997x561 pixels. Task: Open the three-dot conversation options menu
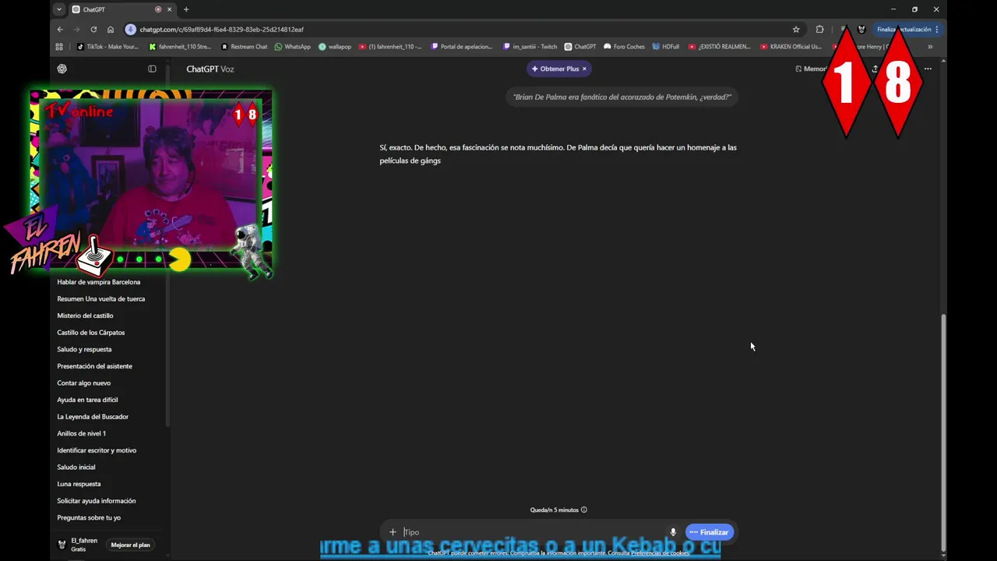click(928, 69)
